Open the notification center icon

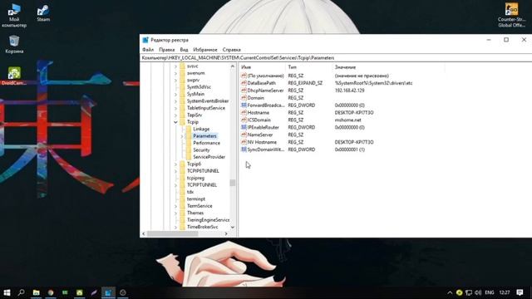(520, 292)
